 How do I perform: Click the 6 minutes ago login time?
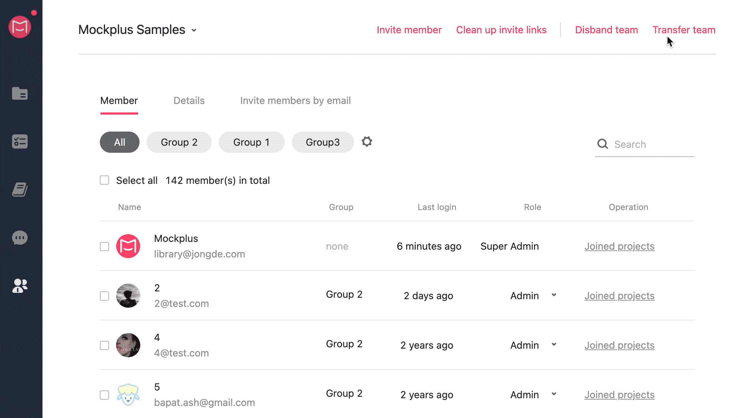pos(429,246)
